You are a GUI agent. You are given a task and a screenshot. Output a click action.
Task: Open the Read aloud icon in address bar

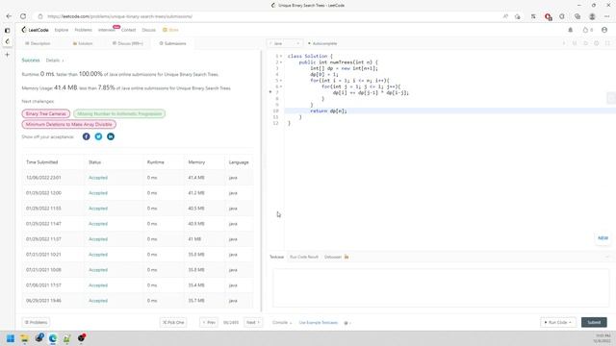(505, 16)
